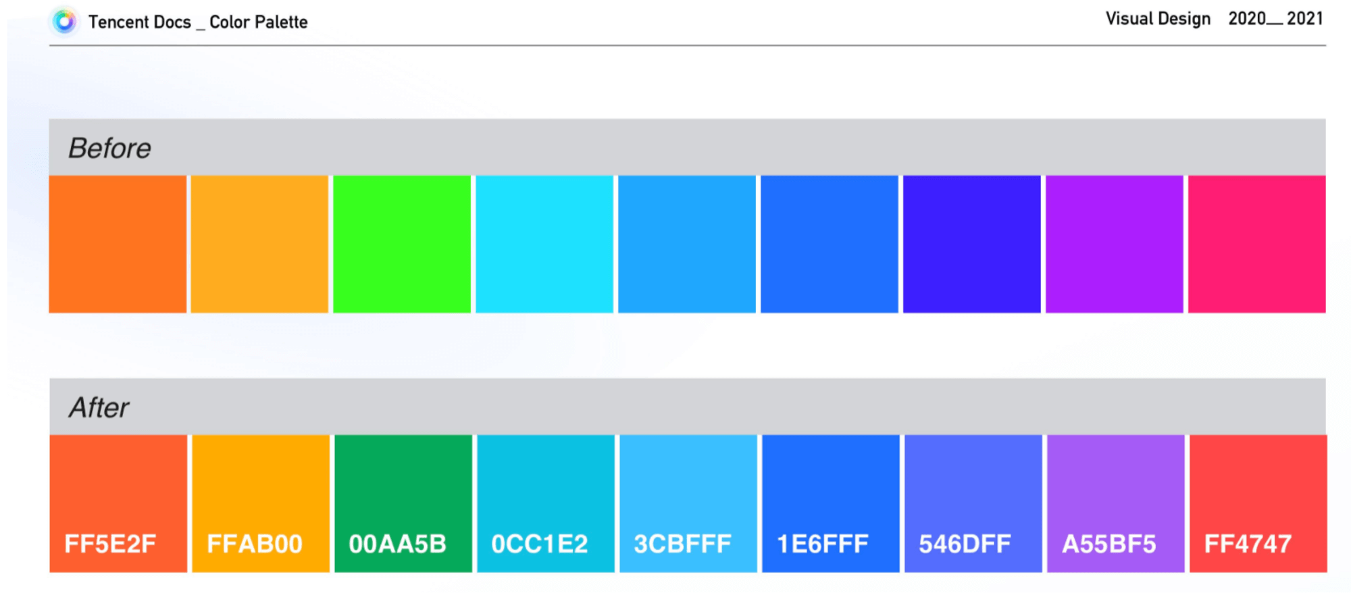This screenshot has width=1351, height=614.
Task: Choose the bright cyan Before swatch
Action: click(x=544, y=244)
